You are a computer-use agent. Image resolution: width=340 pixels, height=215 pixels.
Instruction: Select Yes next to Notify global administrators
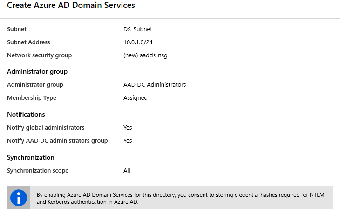click(128, 128)
